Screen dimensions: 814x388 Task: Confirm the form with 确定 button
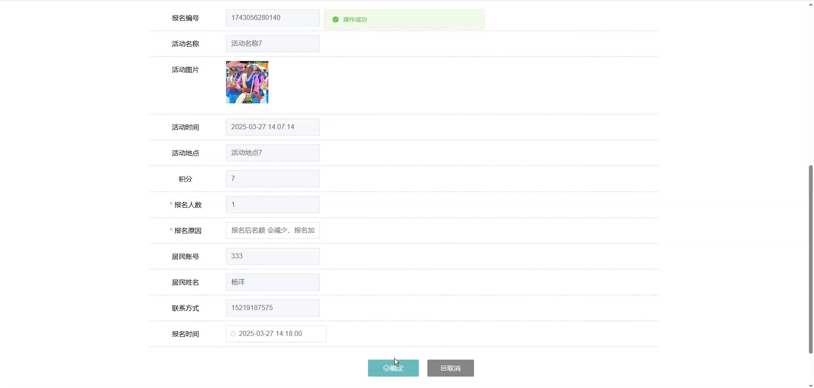pyautogui.click(x=393, y=368)
